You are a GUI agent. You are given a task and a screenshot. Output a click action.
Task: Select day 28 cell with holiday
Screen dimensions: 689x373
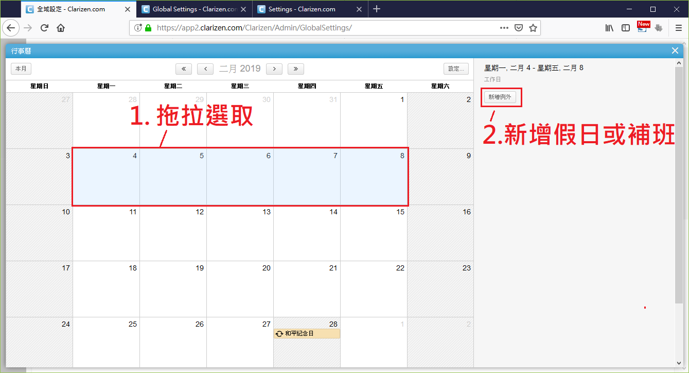(307, 343)
